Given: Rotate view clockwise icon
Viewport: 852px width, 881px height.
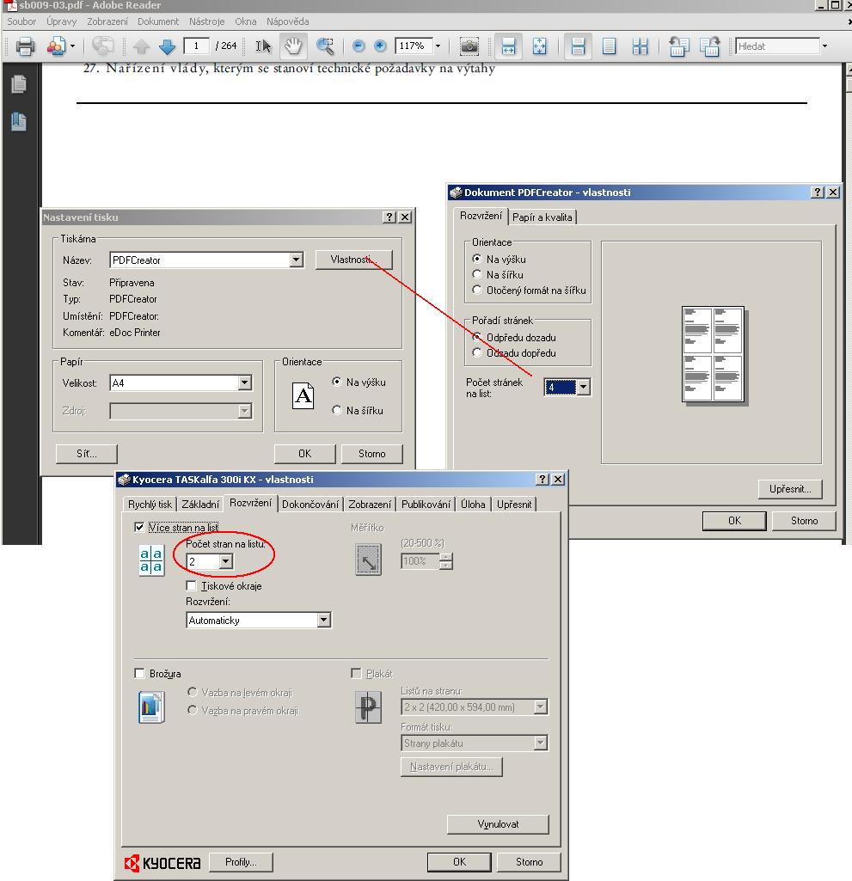Looking at the screenshot, I should (710, 46).
